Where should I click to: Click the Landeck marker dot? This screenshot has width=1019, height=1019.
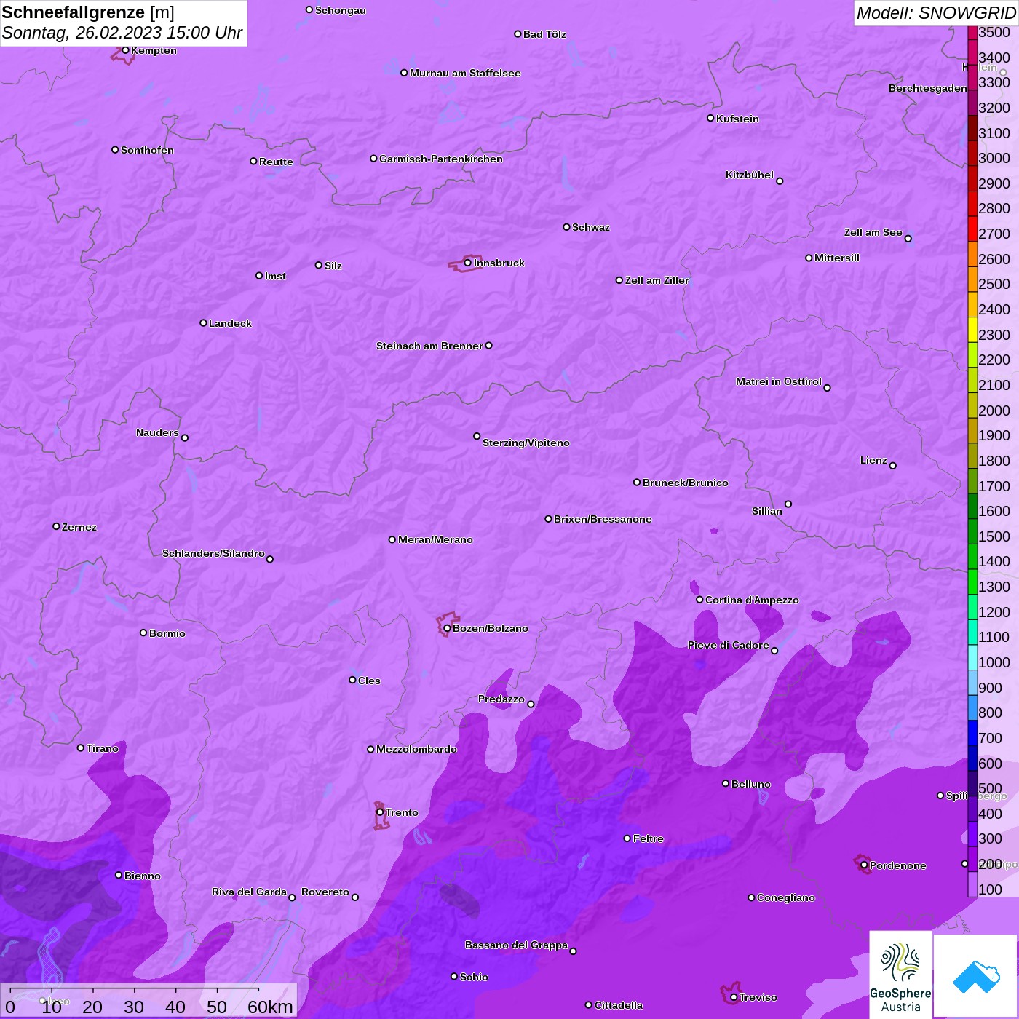[x=203, y=322]
